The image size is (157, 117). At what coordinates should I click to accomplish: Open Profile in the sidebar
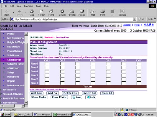pos(11,34)
